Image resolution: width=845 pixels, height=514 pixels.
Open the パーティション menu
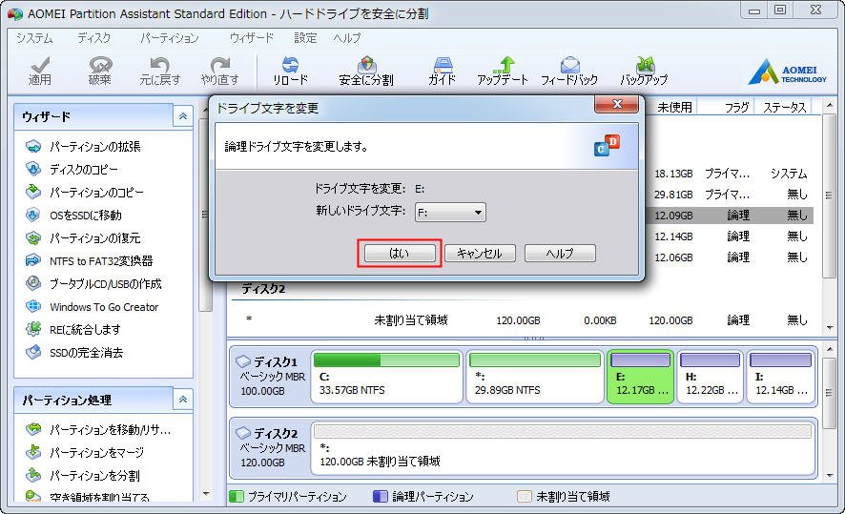point(170,38)
